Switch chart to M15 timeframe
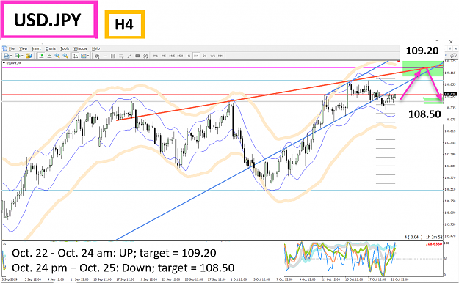This screenshot has width=459, height=283. click(x=172, y=56)
